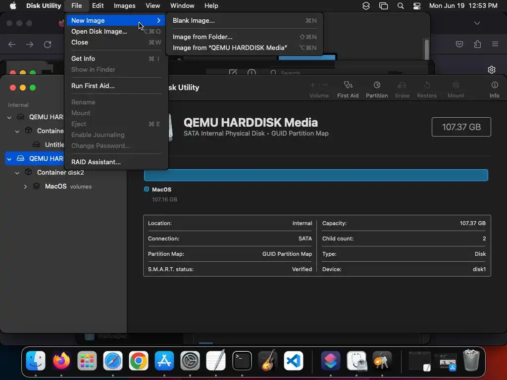Select Blank Image from the submenu
507x380 pixels.
[244, 20]
